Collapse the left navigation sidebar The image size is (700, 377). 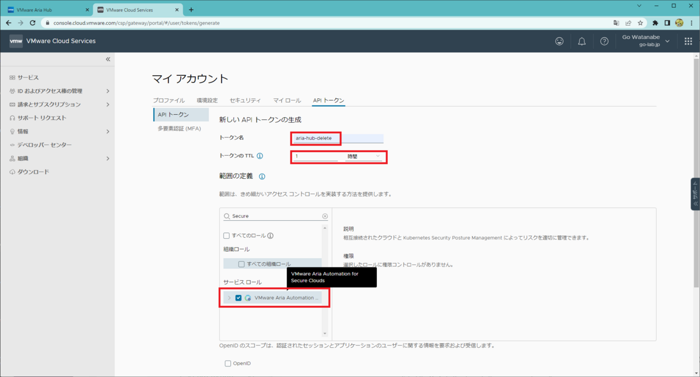[x=108, y=59]
